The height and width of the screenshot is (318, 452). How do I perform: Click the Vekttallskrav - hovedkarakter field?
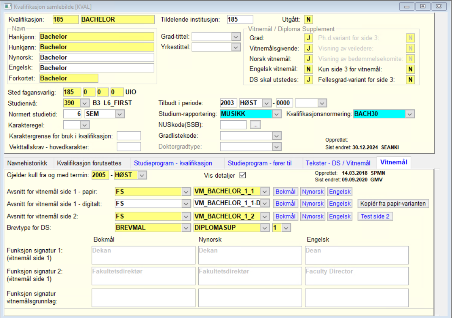pos(129,146)
